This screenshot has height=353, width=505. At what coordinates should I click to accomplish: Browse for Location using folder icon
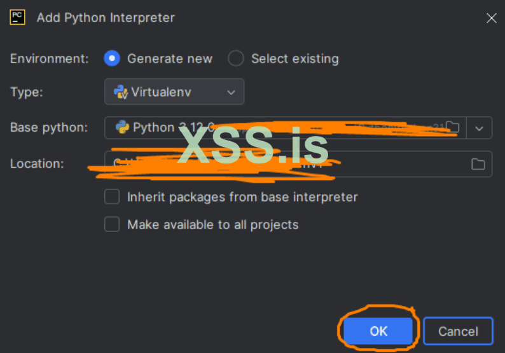point(478,164)
